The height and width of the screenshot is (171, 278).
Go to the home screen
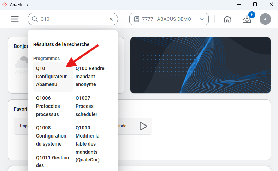point(227,19)
